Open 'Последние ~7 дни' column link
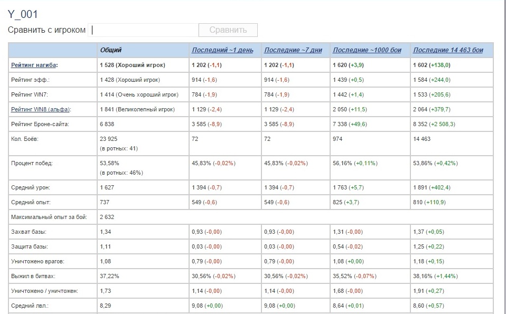 click(293, 50)
